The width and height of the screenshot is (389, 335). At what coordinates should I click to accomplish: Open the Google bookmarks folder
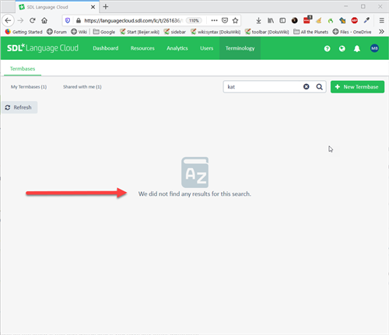click(104, 32)
